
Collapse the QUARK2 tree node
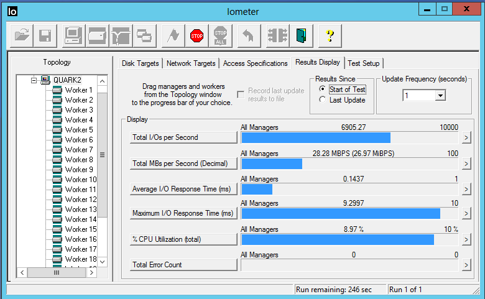coord(34,80)
